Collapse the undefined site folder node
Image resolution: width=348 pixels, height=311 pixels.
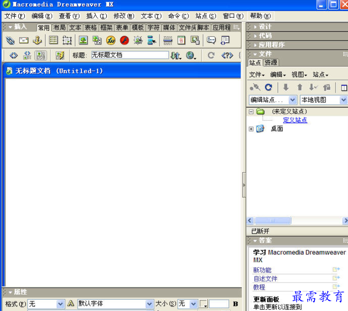pyautogui.click(x=251, y=112)
